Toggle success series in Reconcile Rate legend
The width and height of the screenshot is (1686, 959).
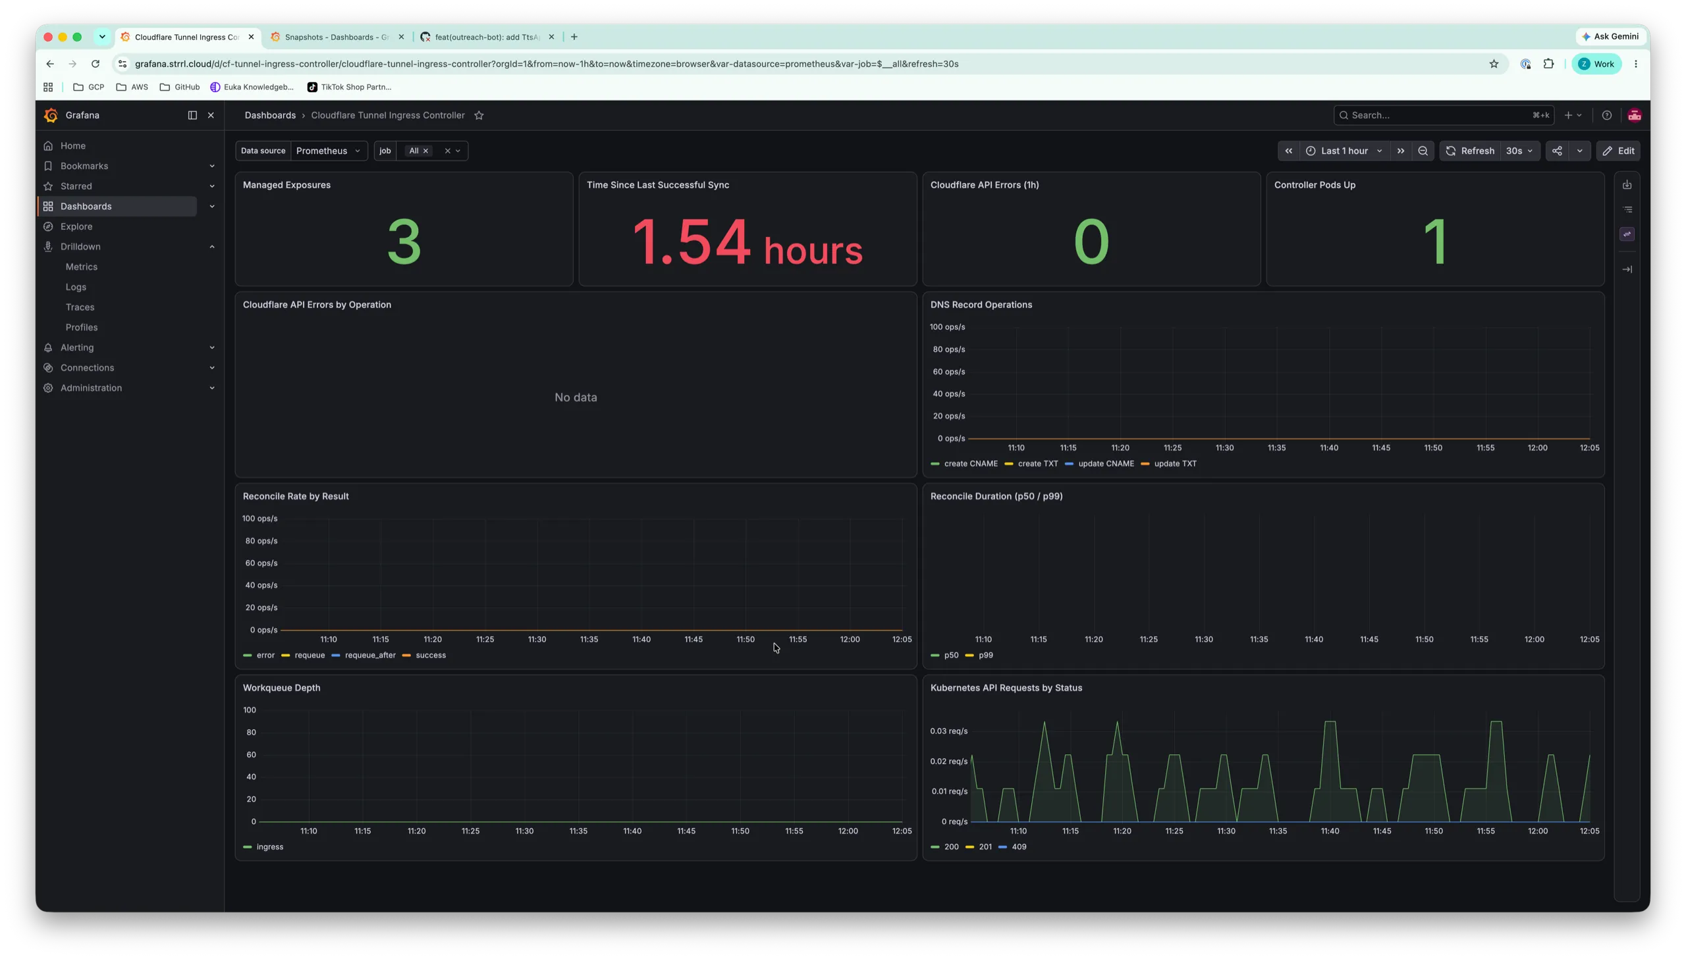[431, 656]
